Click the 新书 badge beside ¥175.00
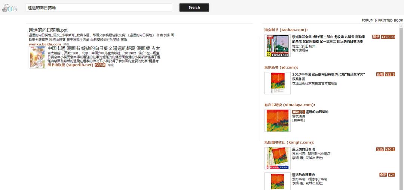The height and width of the screenshot is (190, 404). click(x=376, y=37)
